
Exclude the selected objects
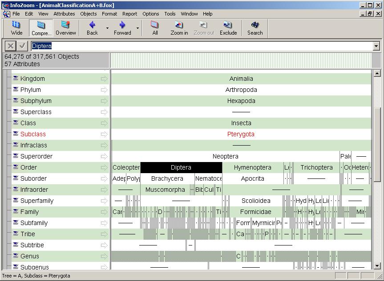[x=228, y=28]
